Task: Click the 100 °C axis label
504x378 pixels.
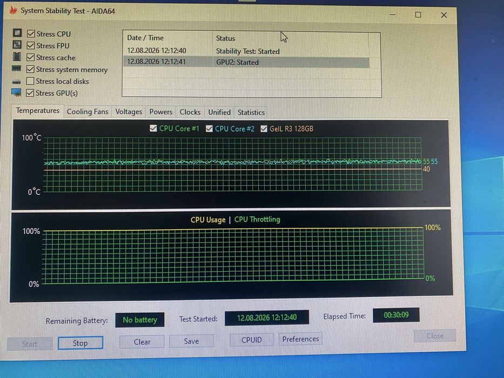Action: 31,138
